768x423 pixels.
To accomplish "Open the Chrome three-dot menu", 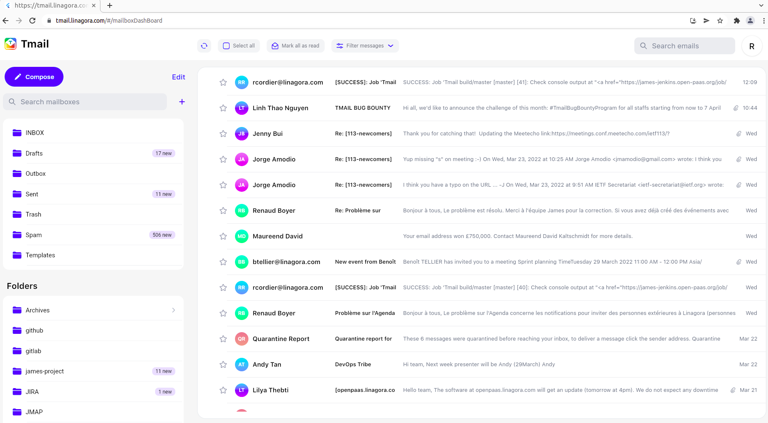I will pos(764,20).
